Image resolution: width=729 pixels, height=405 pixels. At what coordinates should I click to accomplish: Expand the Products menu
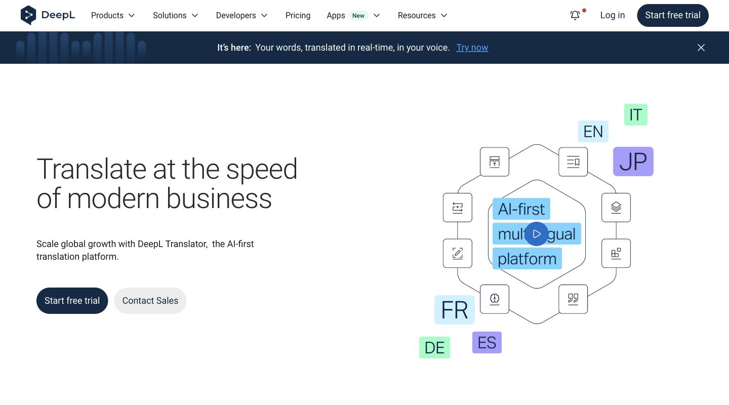[x=113, y=15]
